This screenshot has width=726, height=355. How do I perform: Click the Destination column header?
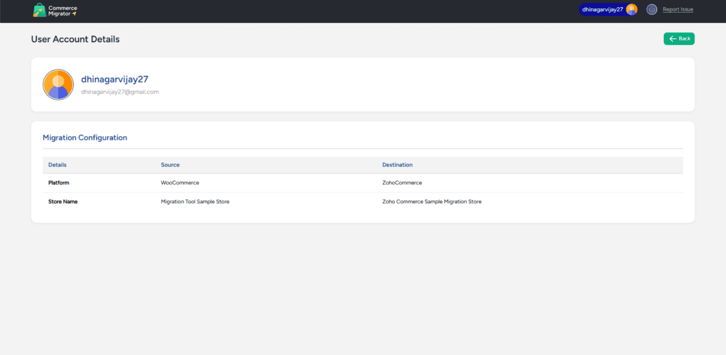397,165
